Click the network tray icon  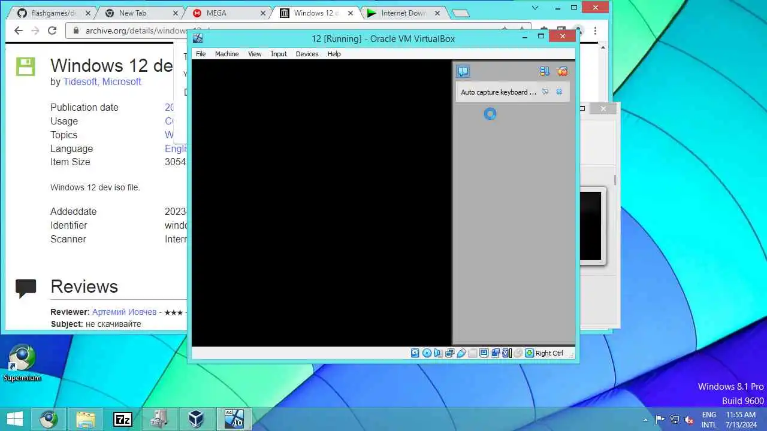(675, 419)
